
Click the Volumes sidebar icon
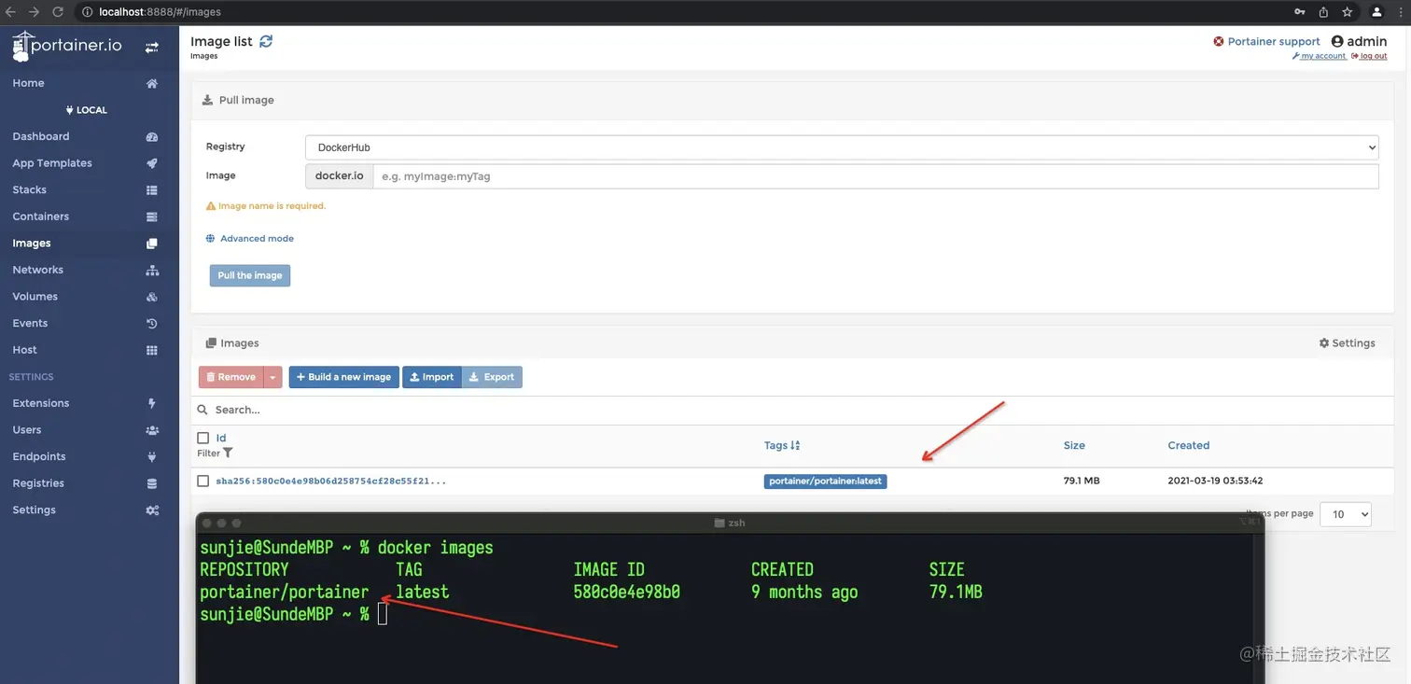tap(152, 297)
